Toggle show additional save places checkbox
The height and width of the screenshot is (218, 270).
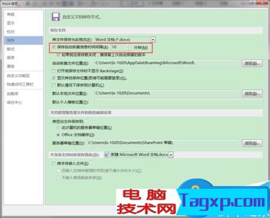pos(53,78)
